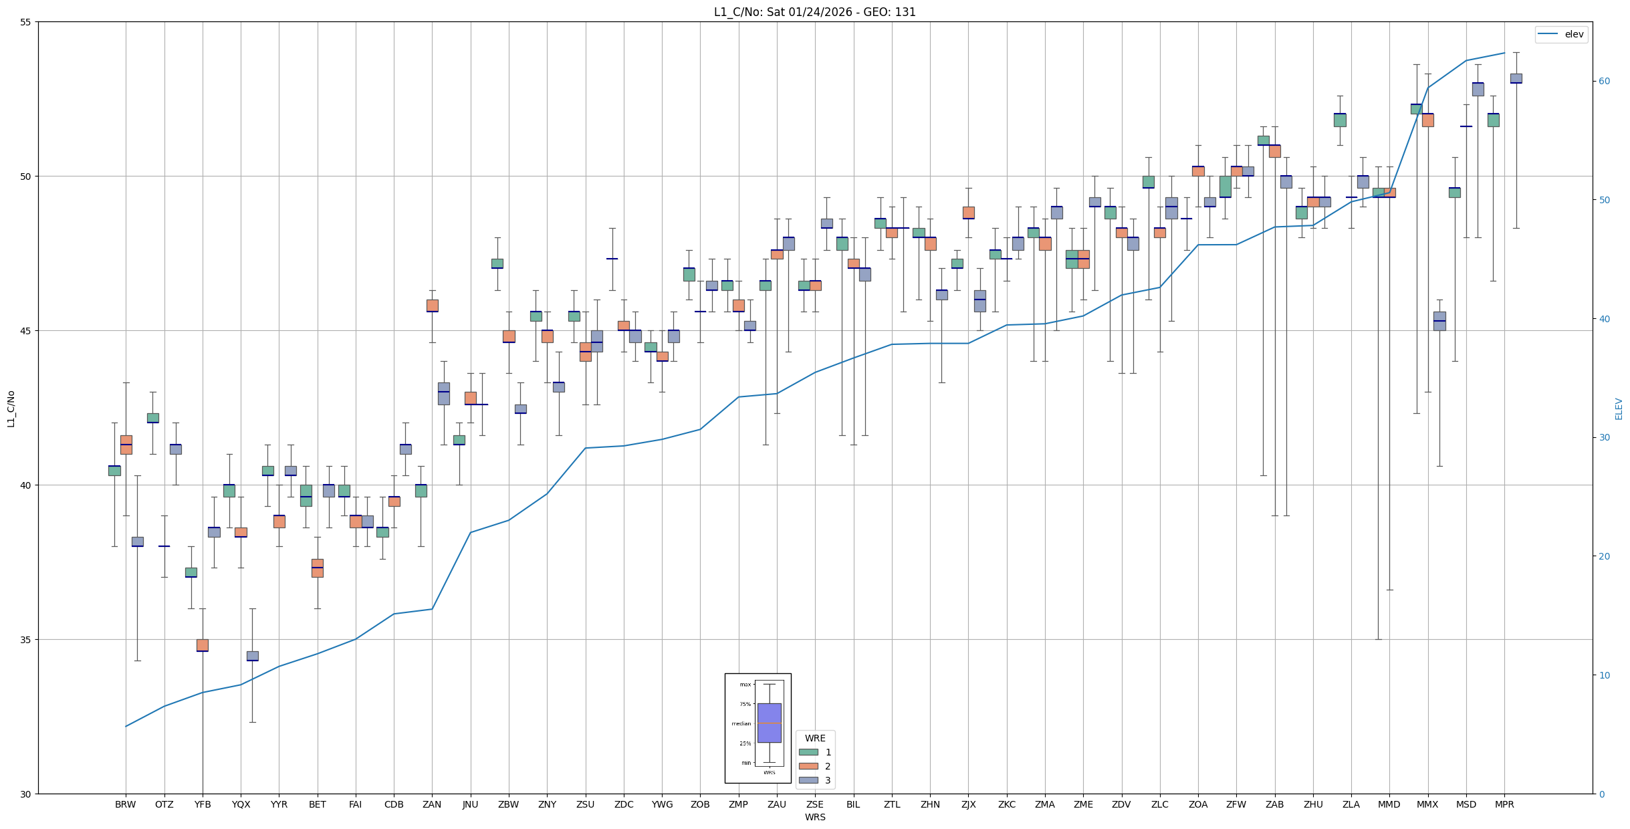Screen dimensions: 1630x829
Task: Click the BIL station tick label
Action: tap(853, 804)
